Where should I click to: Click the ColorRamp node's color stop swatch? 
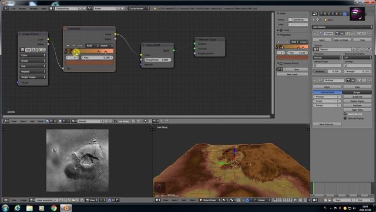89,63
